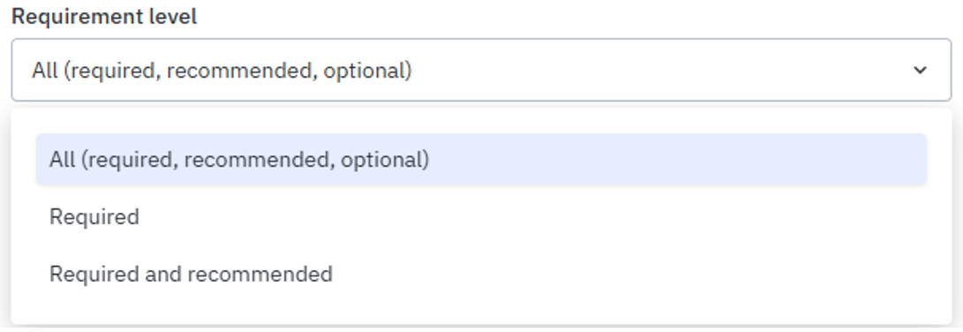Click the selected value text in the combo box
The width and height of the screenshot is (963, 332).
pyautogui.click(x=222, y=71)
